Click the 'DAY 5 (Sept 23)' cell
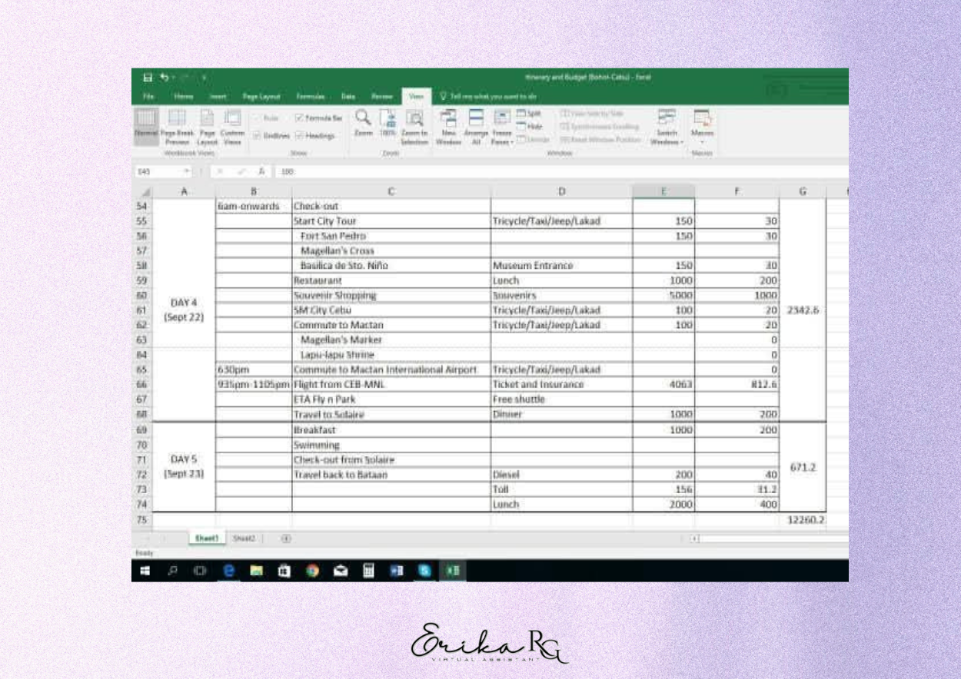Viewport: 961px width, 679px height. pyautogui.click(x=184, y=467)
